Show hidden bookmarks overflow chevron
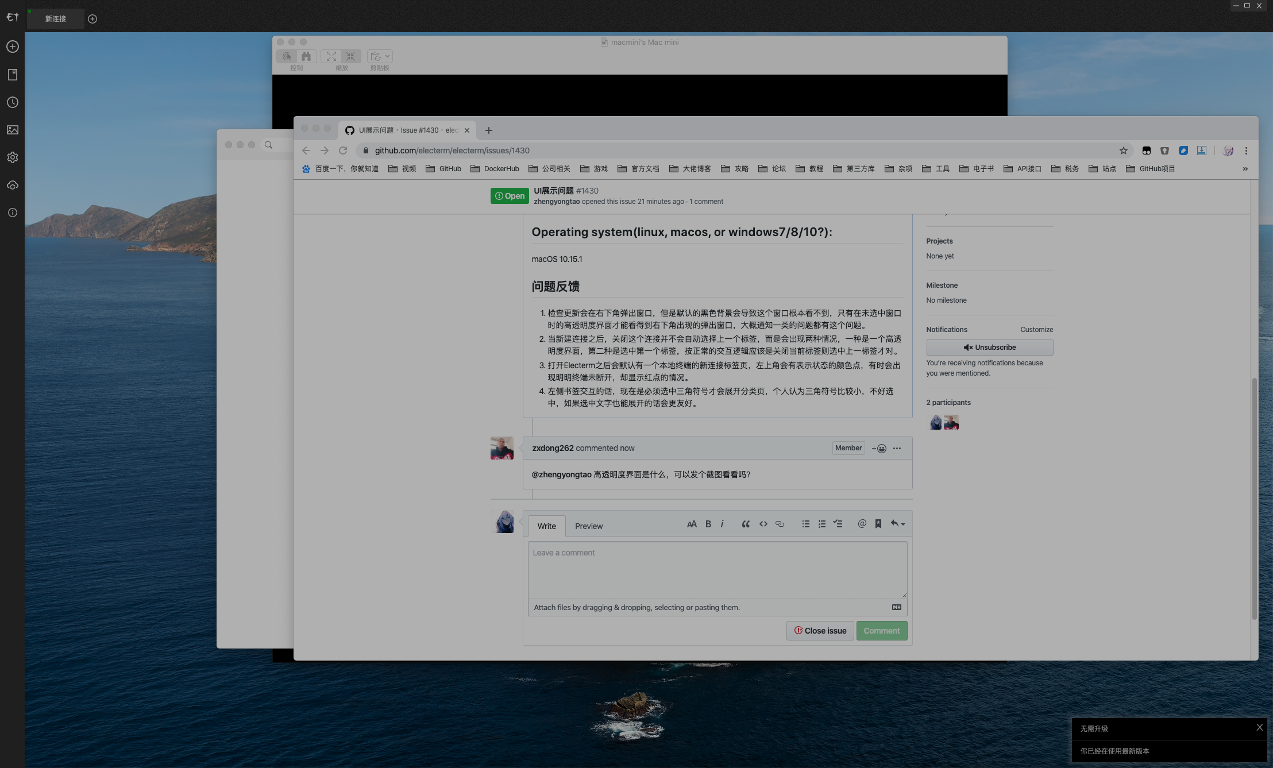Image resolution: width=1273 pixels, height=768 pixels. [1245, 169]
